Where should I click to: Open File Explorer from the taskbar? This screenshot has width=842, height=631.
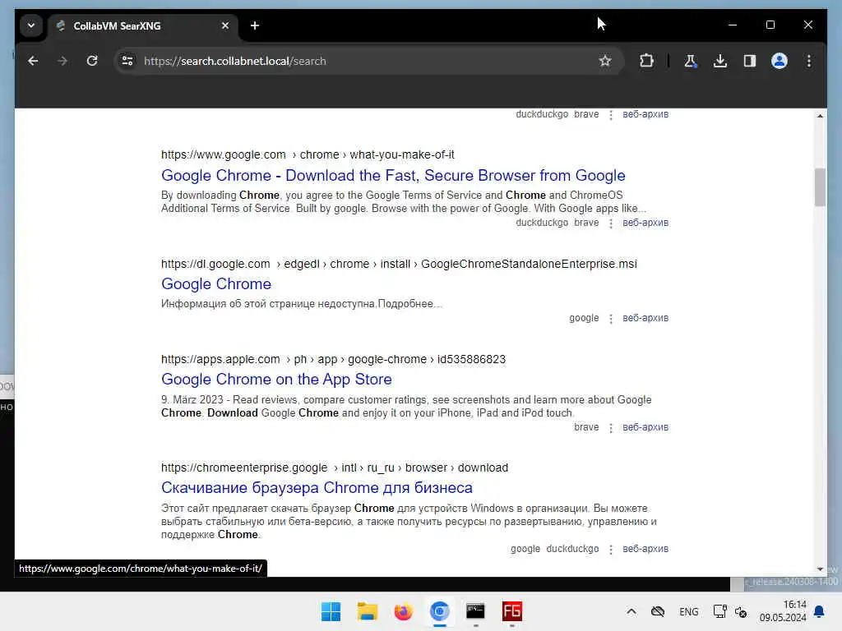pos(368,611)
